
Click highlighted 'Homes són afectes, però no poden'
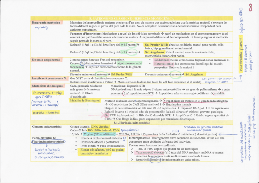tap(102, 150)
